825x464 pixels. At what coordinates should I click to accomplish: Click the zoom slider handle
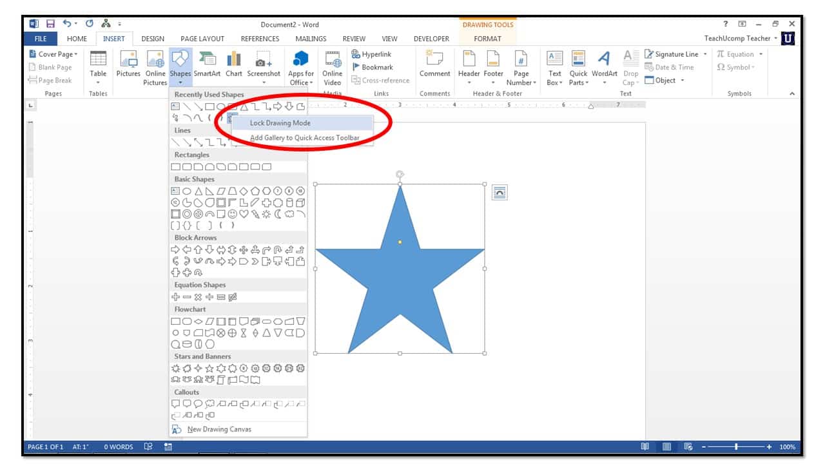(736, 447)
